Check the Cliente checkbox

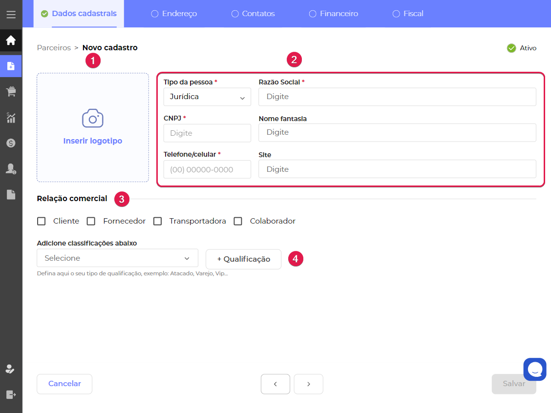pos(42,221)
